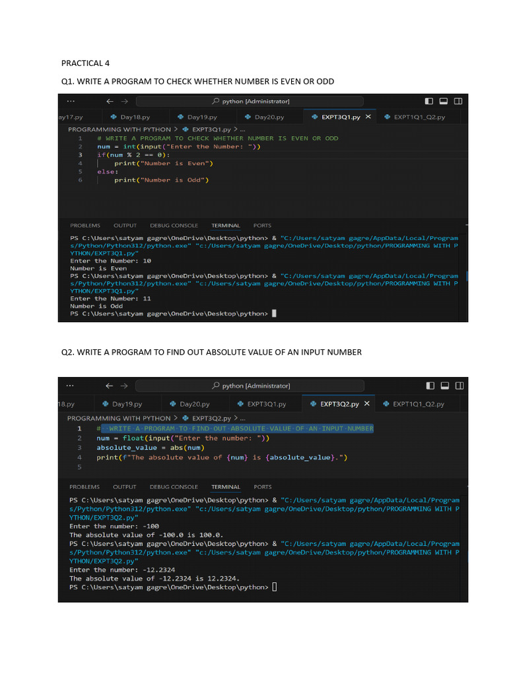507x676 pixels.
Task: Click the forward arrow in the lower VS Code window
Action: (126, 386)
